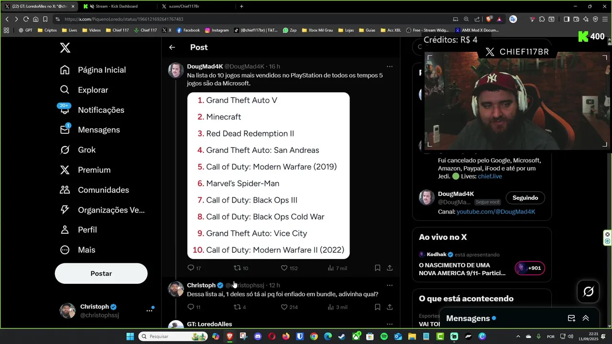Compose a new message in Mensagens drawer
Image resolution: width=612 pixels, height=344 pixels.
(571, 318)
